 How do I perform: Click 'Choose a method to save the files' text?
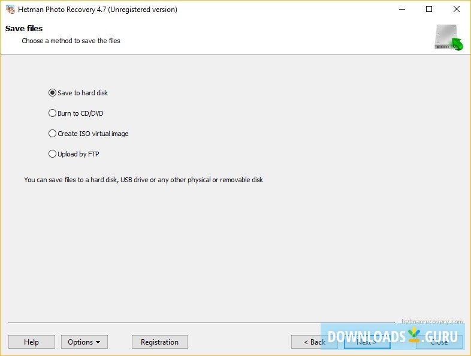click(71, 41)
